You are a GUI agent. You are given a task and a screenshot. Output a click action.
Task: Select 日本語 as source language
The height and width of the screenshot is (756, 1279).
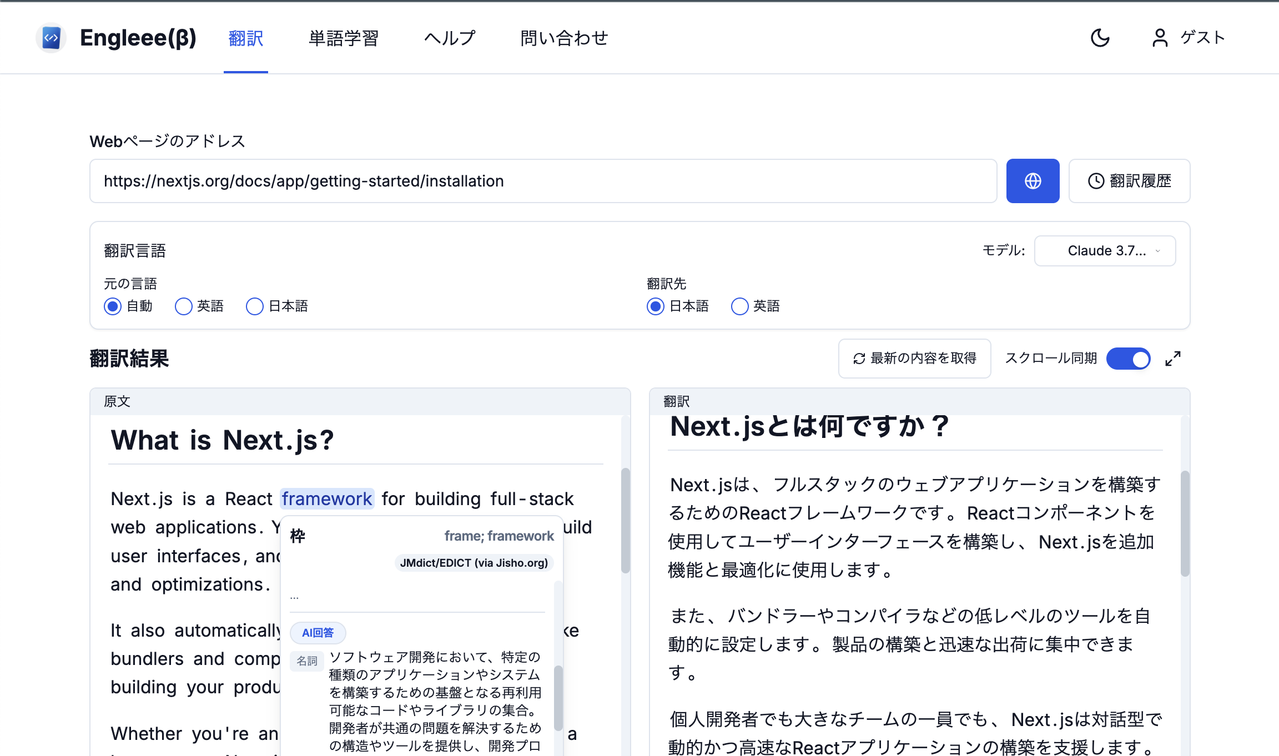coord(255,306)
